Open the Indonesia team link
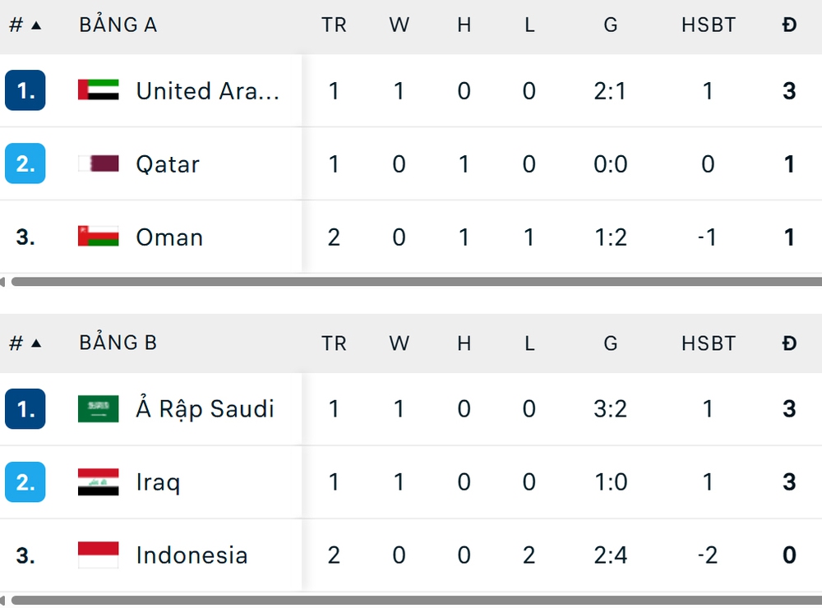The image size is (822, 608). (x=192, y=555)
